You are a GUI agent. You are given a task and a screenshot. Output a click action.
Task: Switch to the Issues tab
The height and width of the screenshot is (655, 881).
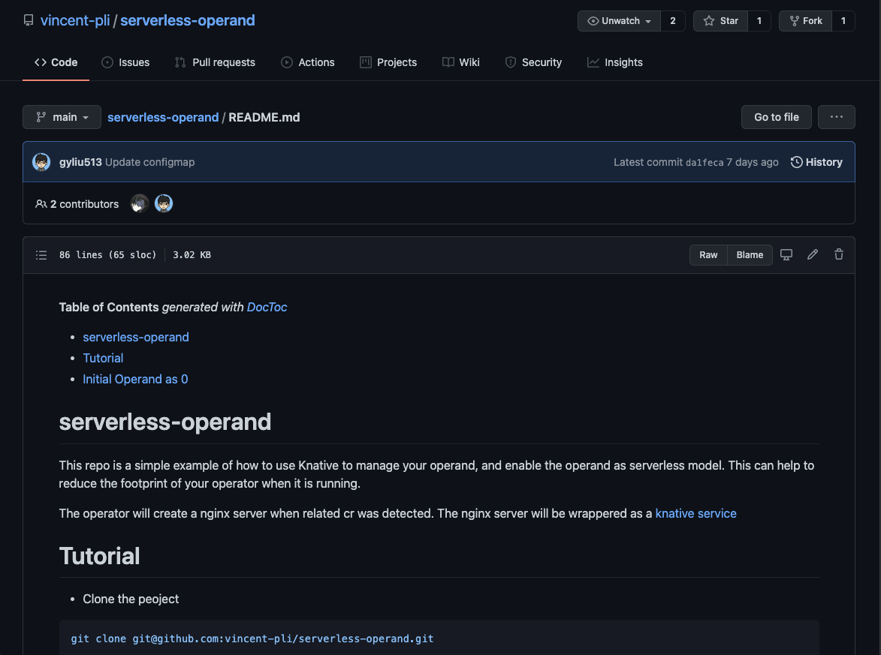pos(125,62)
